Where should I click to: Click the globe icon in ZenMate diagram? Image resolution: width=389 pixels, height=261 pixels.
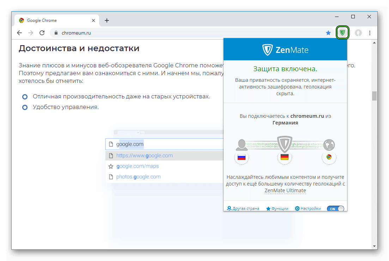pyautogui.click(x=329, y=145)
